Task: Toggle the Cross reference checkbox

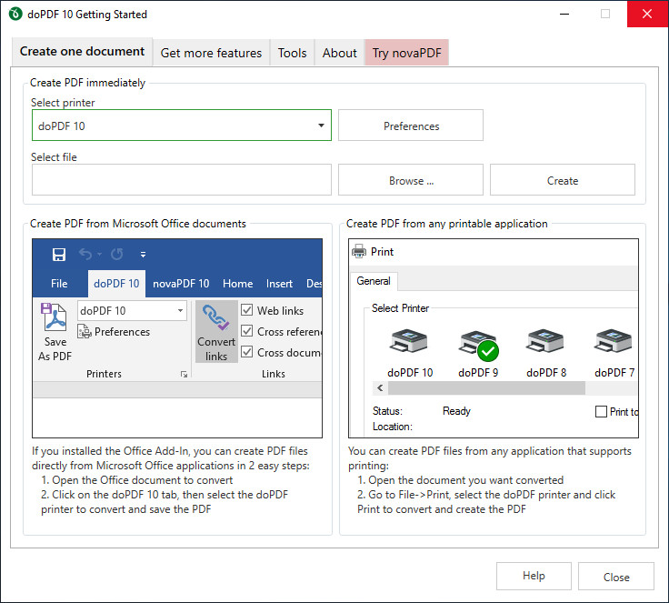Action: click(x=246, y=330)
